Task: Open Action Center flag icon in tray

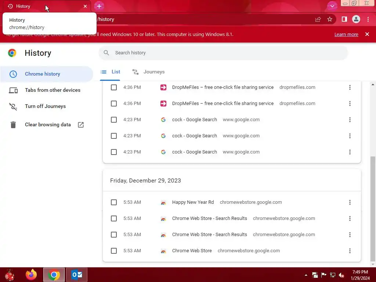Action: pos(324,275)
